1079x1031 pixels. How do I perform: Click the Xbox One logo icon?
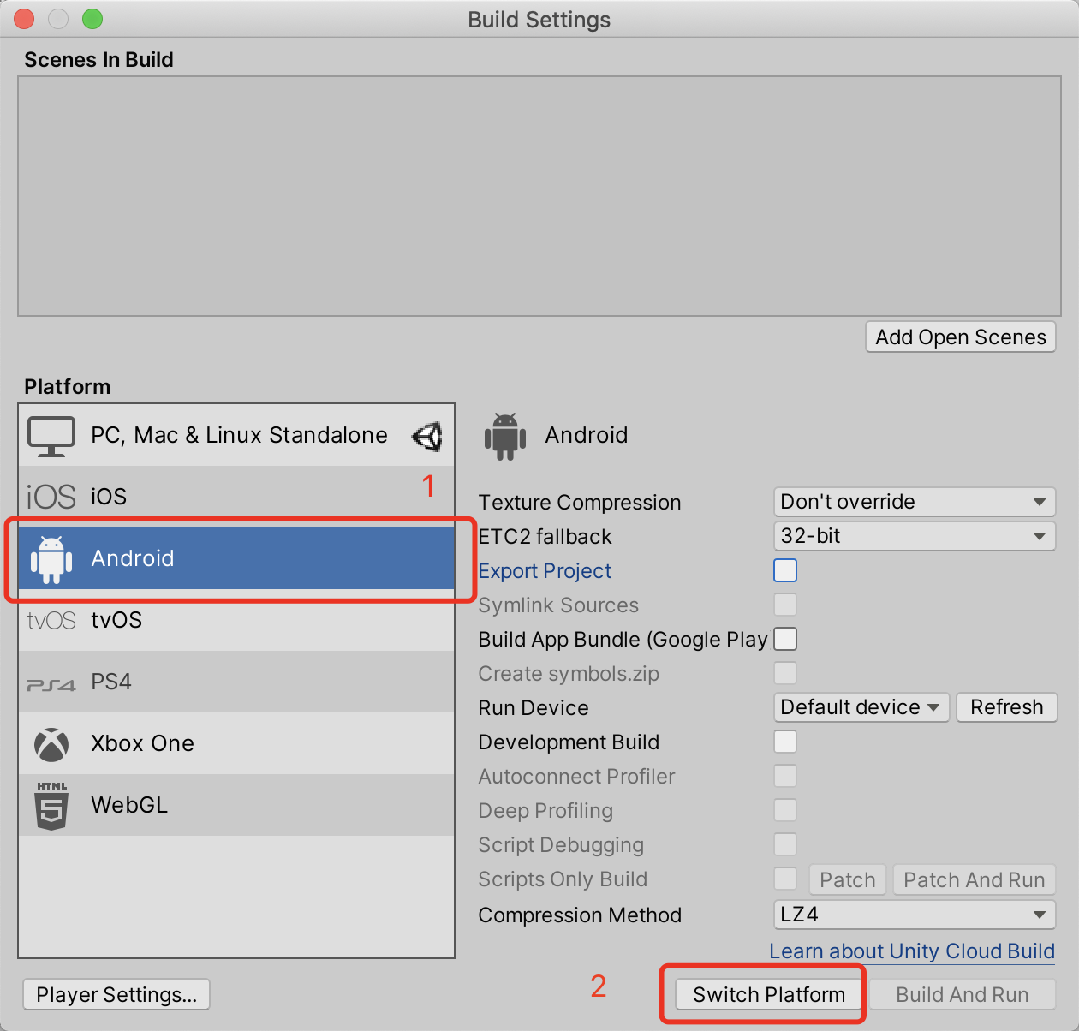[51, 744]
